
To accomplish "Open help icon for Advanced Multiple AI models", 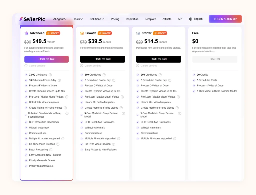I will coord(63,139).
